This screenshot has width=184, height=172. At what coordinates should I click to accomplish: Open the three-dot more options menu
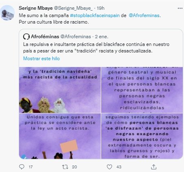pyautogui.click(x=180, y=9)
